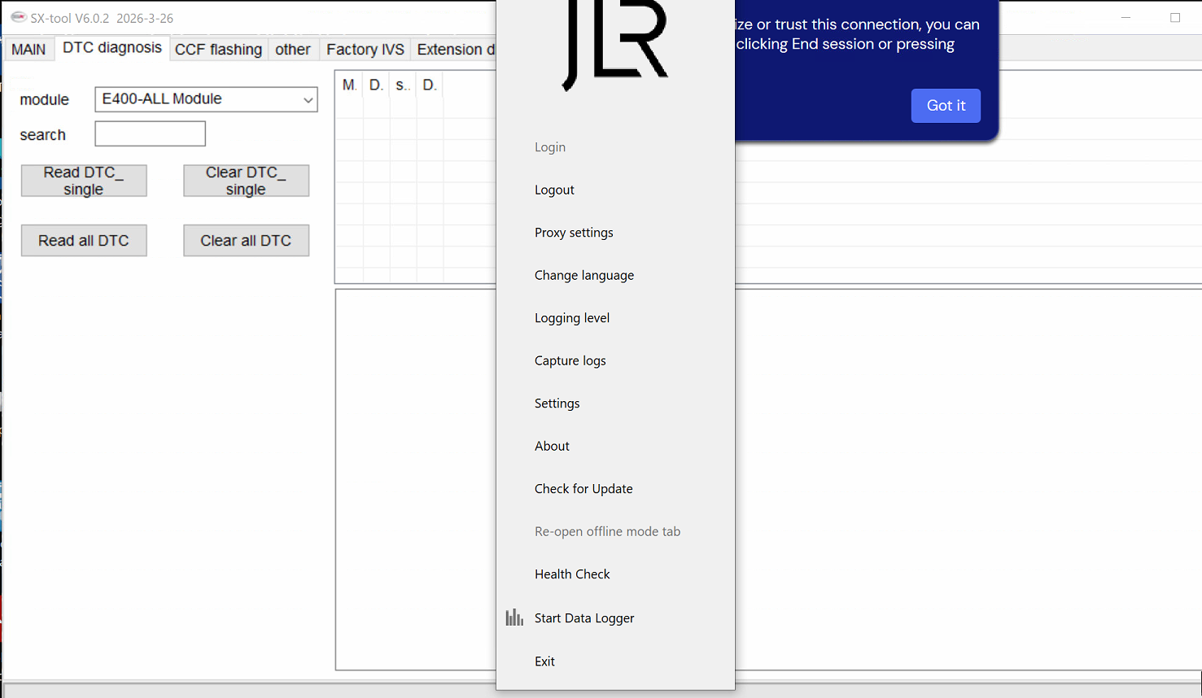This screenshot has width=1202, height=698.
Task: Switch to the CCF flashing tab
Action: (218, 50)
